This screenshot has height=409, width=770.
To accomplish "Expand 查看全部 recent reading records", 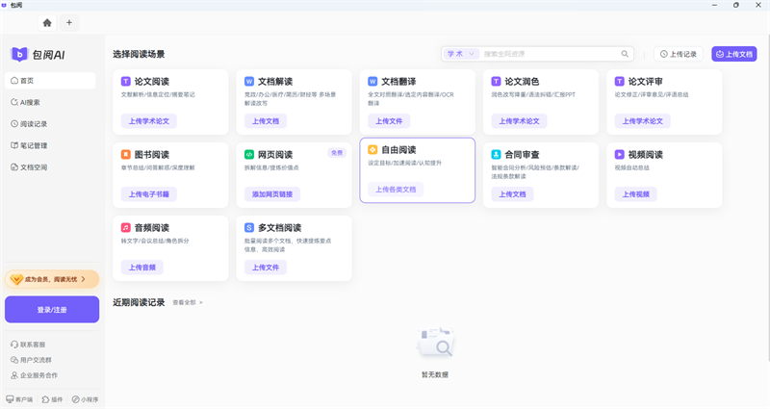I will [188, 302].
